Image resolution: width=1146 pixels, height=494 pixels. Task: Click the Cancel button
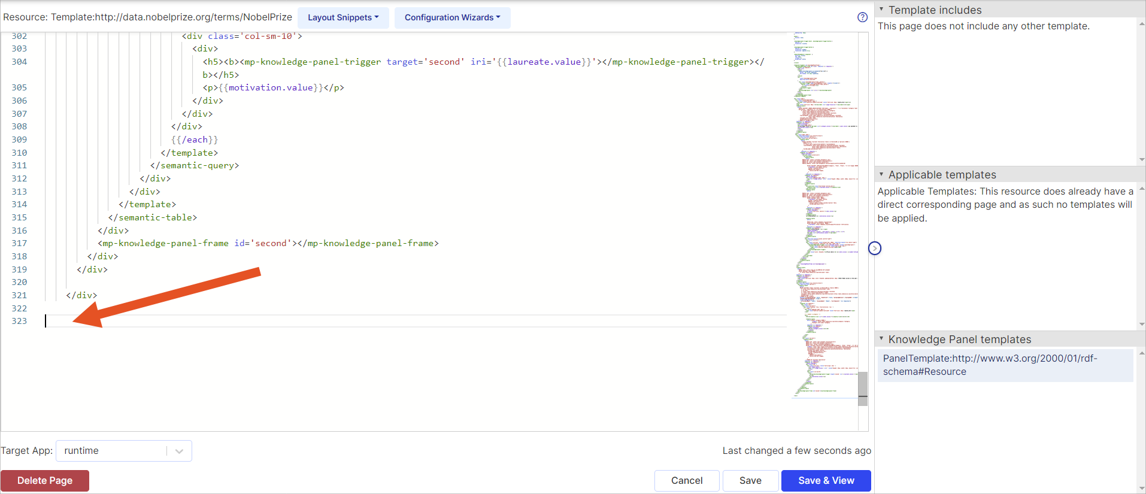(687, 480)
